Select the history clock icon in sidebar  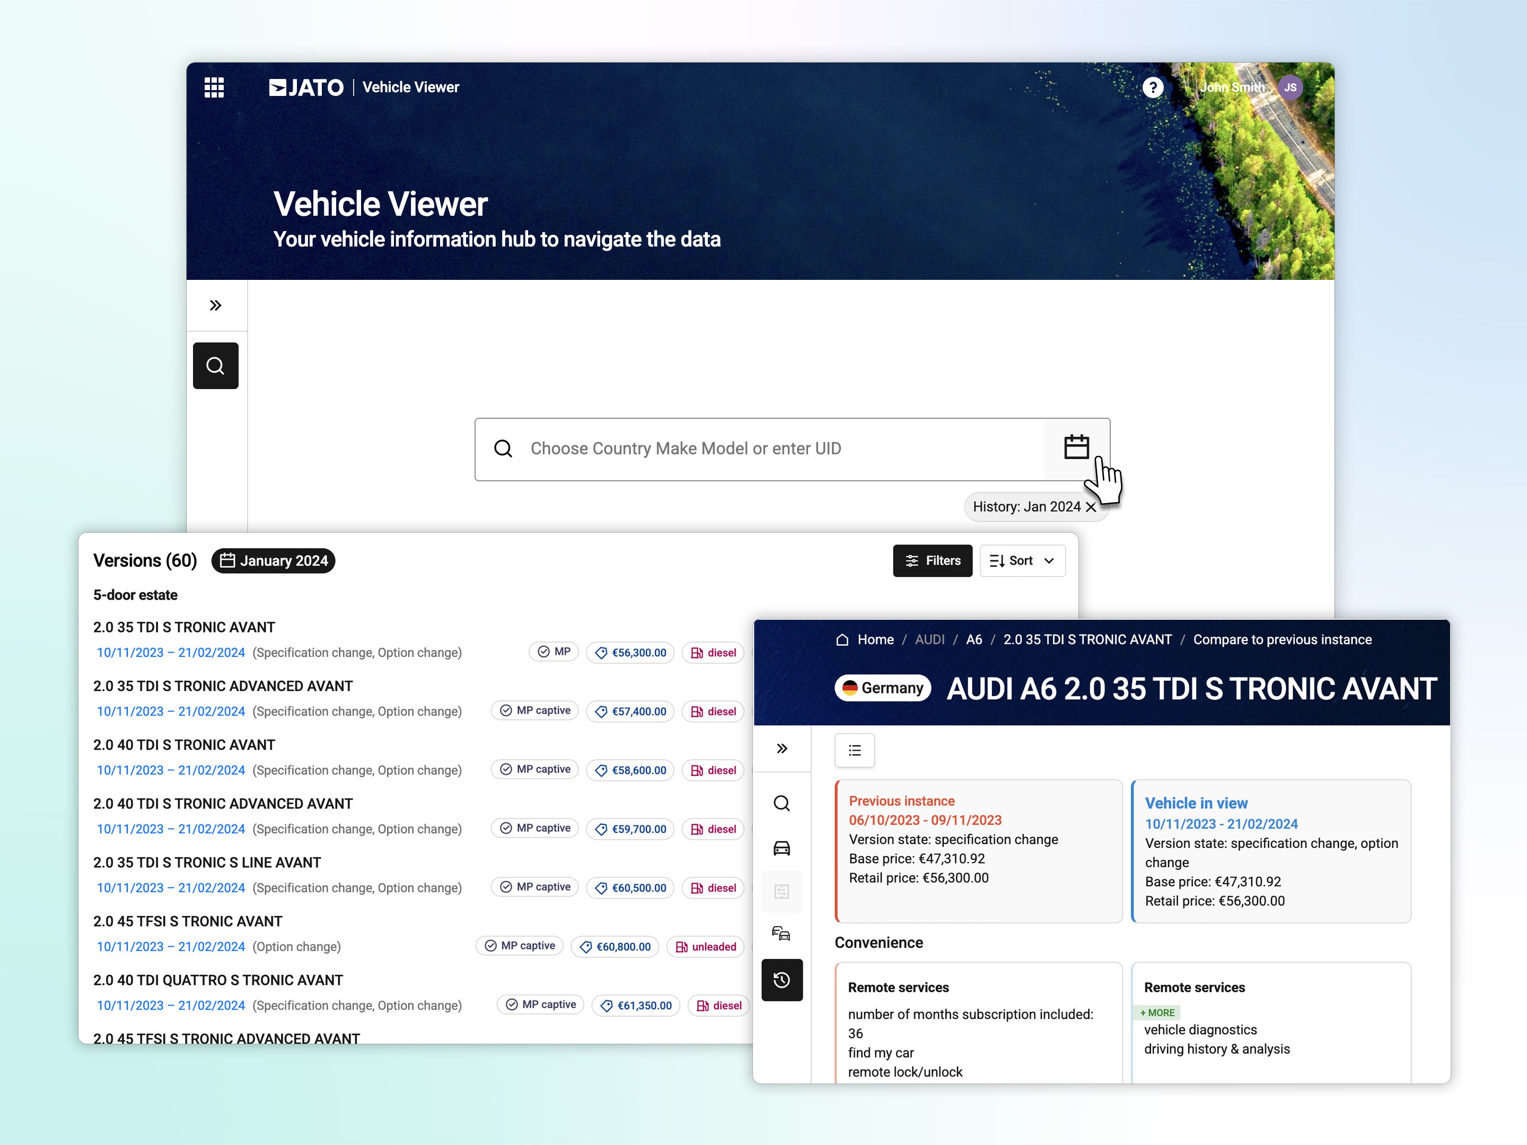(x=782, y=980)
